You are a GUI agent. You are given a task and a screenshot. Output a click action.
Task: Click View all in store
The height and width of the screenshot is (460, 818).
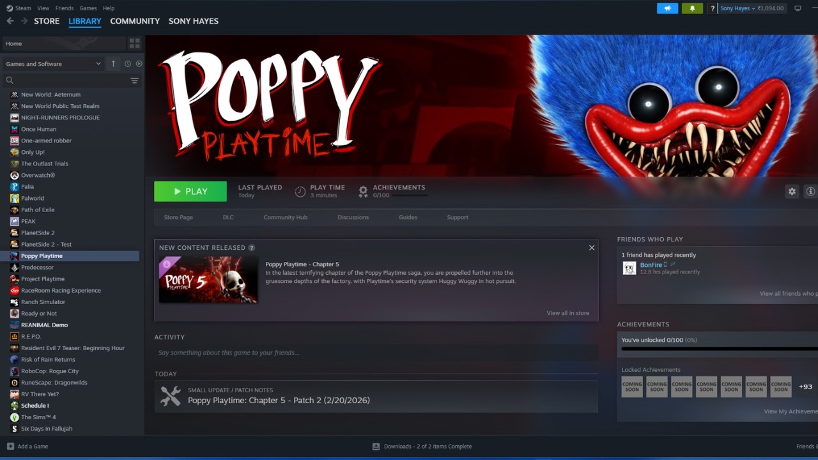tap(568, 313)
